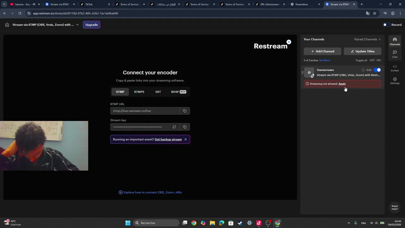The width and height of the screenshot is (405, 228).
Task: Go back in browser history
Action: coord(4,13)
